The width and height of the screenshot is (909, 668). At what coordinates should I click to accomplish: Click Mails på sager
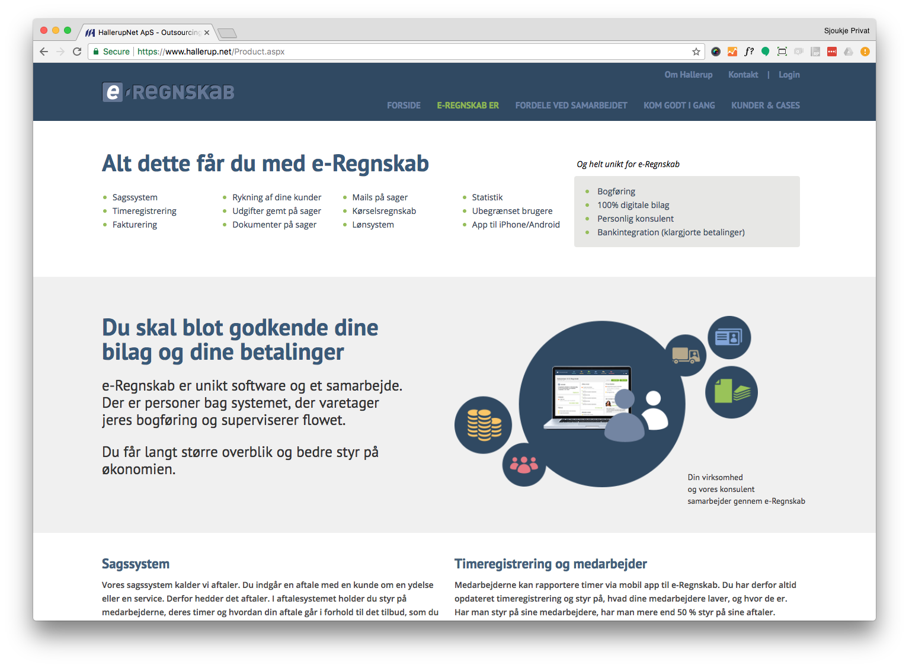tap(380, 197)
